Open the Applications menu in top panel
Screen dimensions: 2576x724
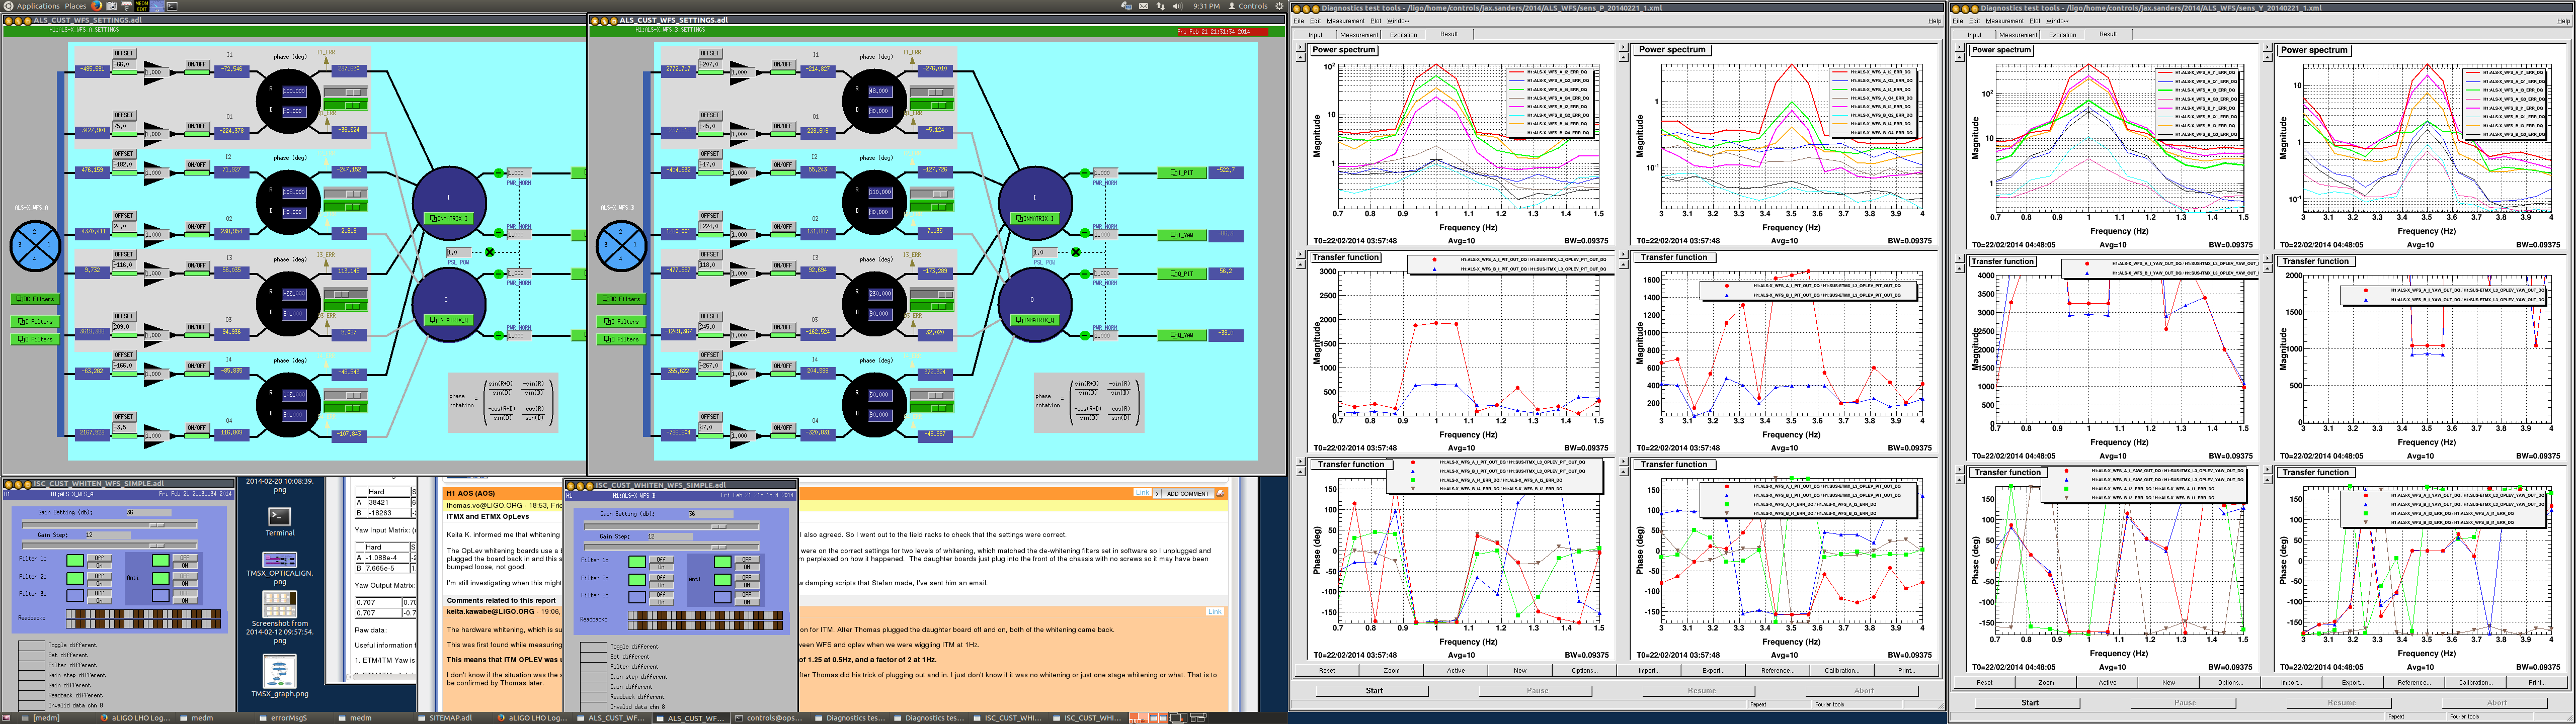pyautogui.click(x=38, y=6)
